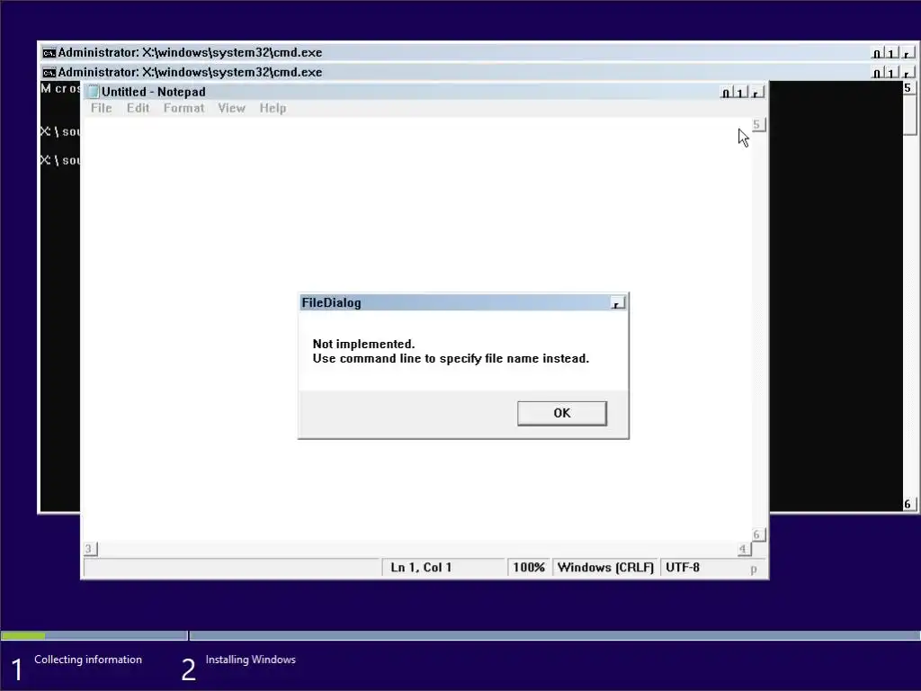Viewport: 921px width, 691px height.
Task: Click the FileDialog title bar text
Action: tap(331, 302)
